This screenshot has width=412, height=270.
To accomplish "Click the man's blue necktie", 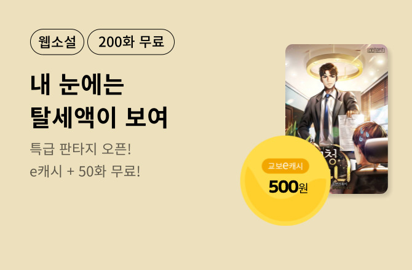I will [327, 116].
